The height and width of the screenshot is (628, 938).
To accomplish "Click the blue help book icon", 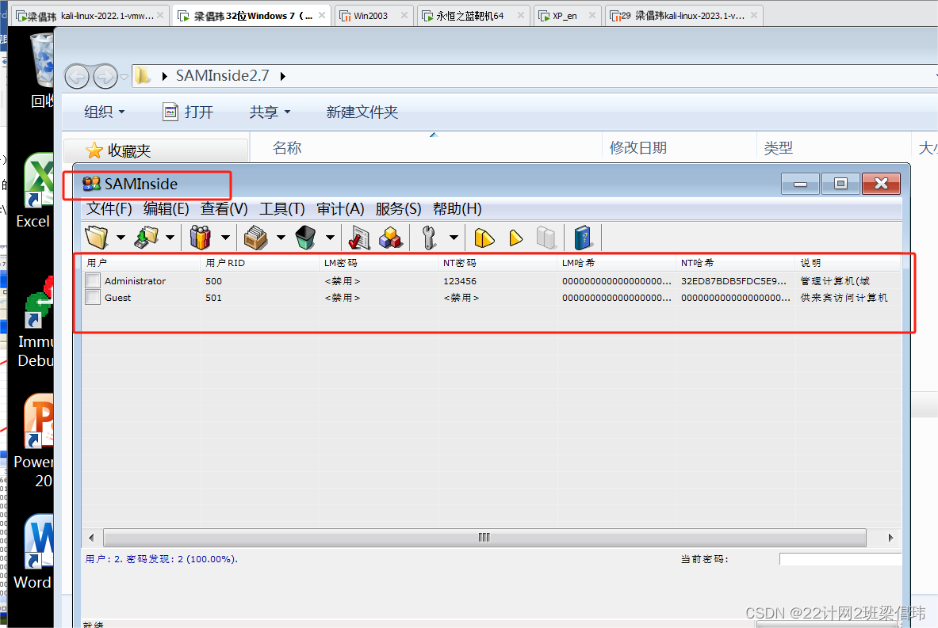I will (583, 238).
